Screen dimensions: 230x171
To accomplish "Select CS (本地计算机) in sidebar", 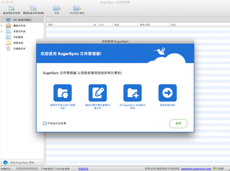I will tap(22, 20).
